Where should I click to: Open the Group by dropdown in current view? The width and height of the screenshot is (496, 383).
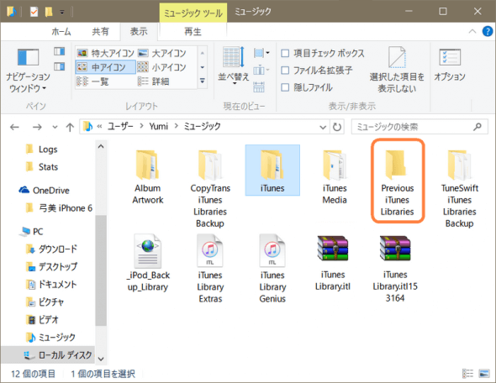click(261, 53)
